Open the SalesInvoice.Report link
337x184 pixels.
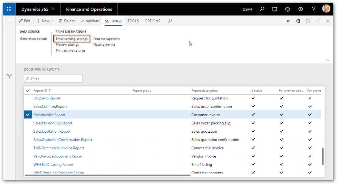(49, 115)
